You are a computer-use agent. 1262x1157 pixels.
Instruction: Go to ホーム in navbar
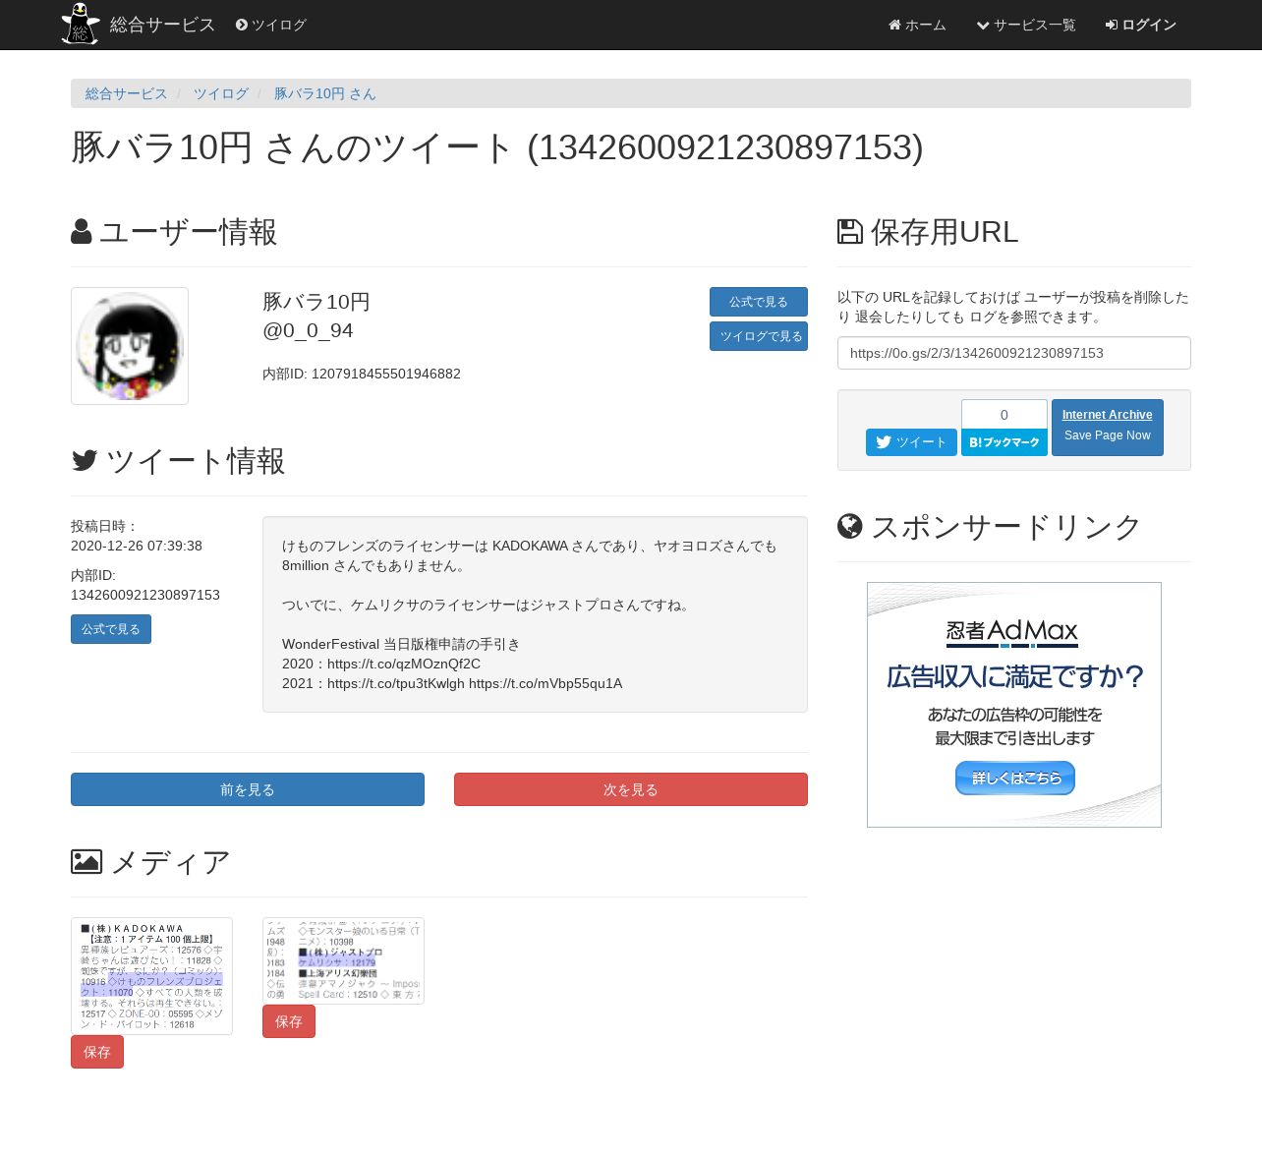pos(917,25)
